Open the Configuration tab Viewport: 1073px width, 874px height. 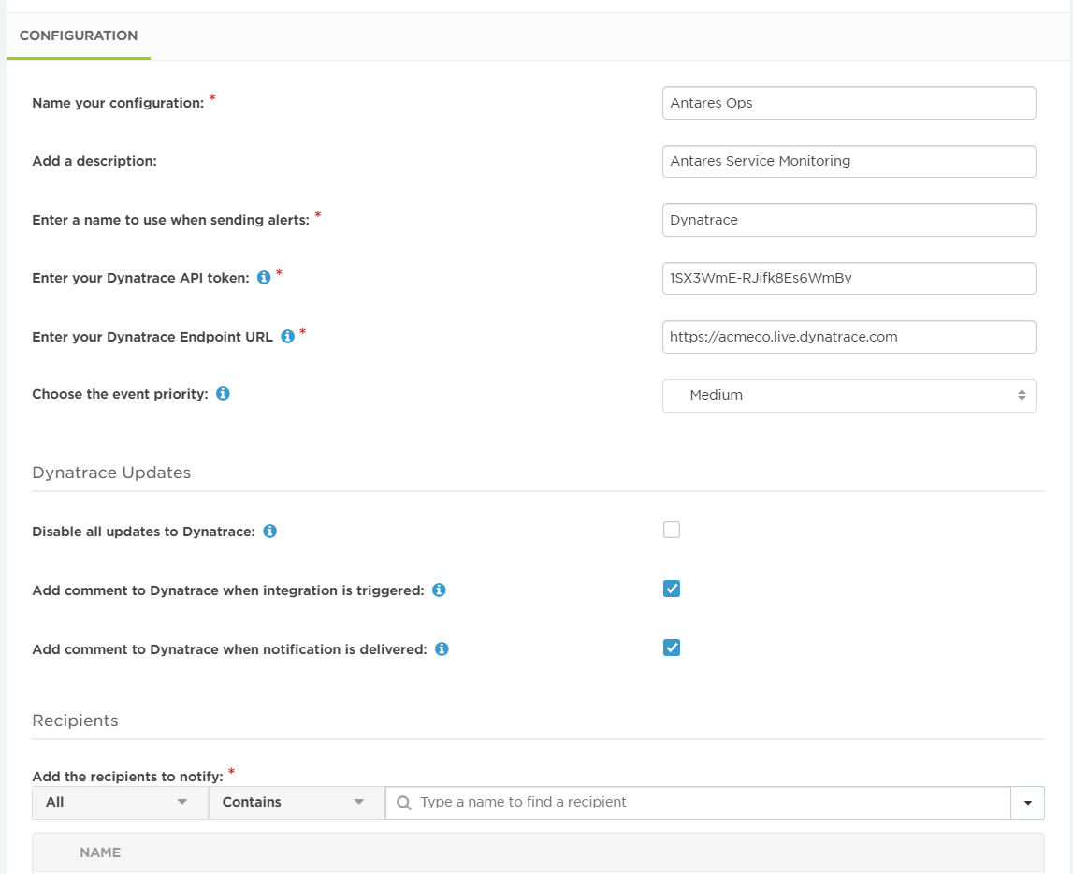click(x=79, y=36)
